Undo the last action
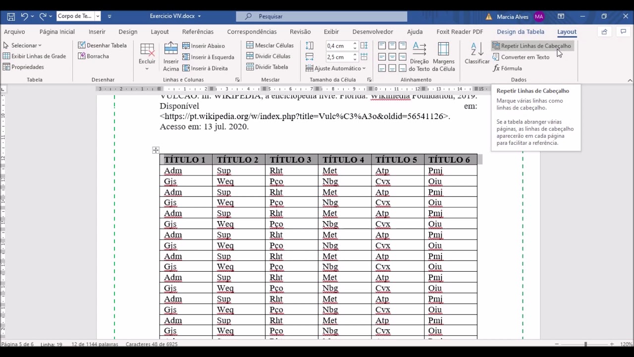This screenshot has height=357, width=634. (24, 16)
